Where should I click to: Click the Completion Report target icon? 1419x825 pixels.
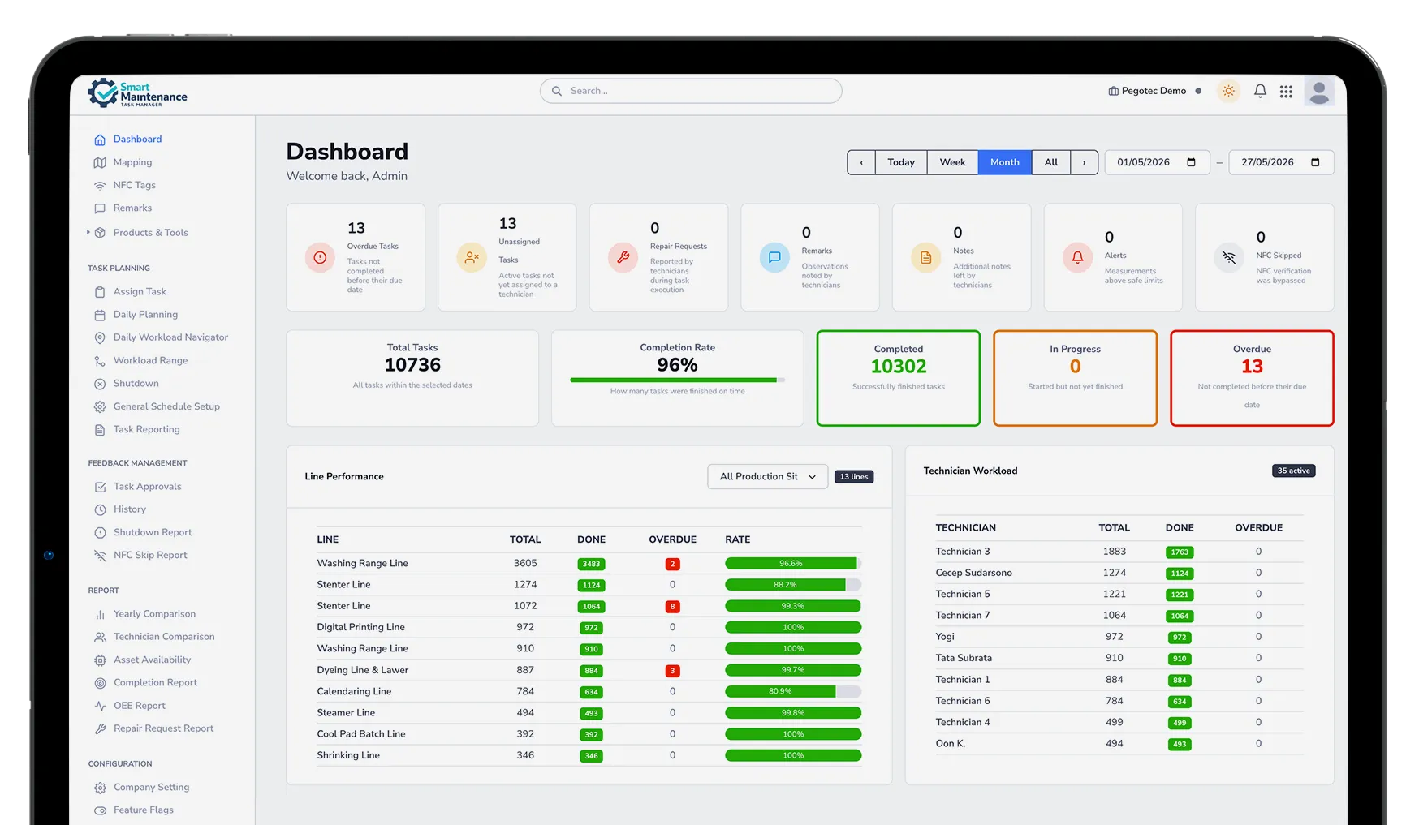click(x=100, y=683)
